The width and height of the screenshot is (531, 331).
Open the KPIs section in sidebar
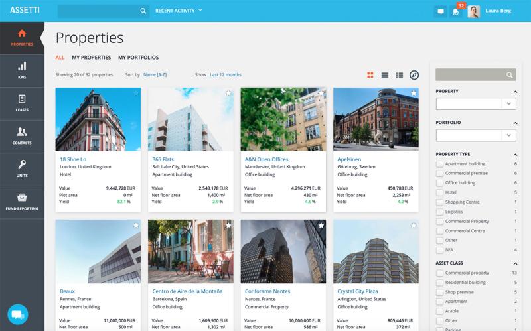click(22, 71)
